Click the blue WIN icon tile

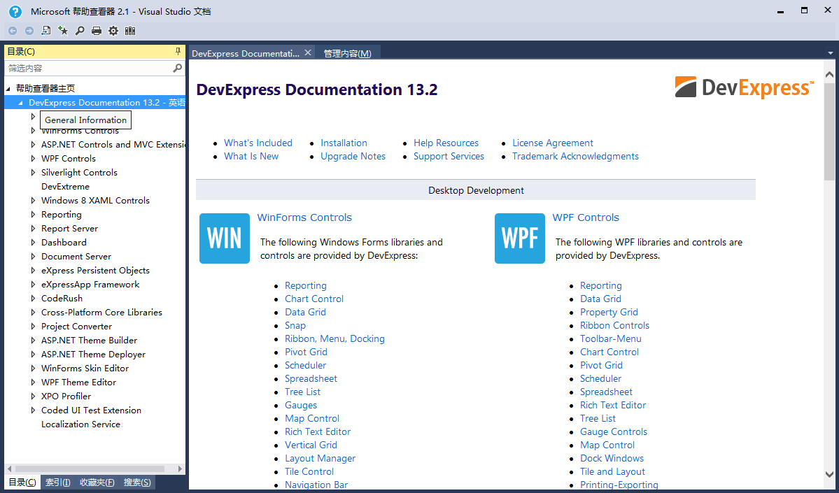click(x=225, y=238)
